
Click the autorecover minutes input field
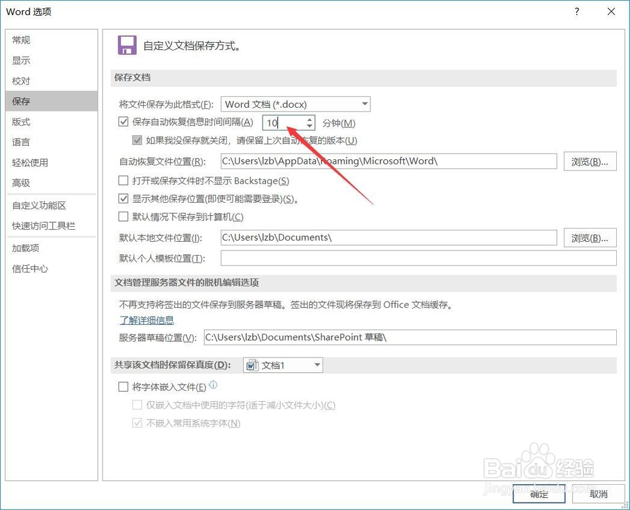coord(285,123)
